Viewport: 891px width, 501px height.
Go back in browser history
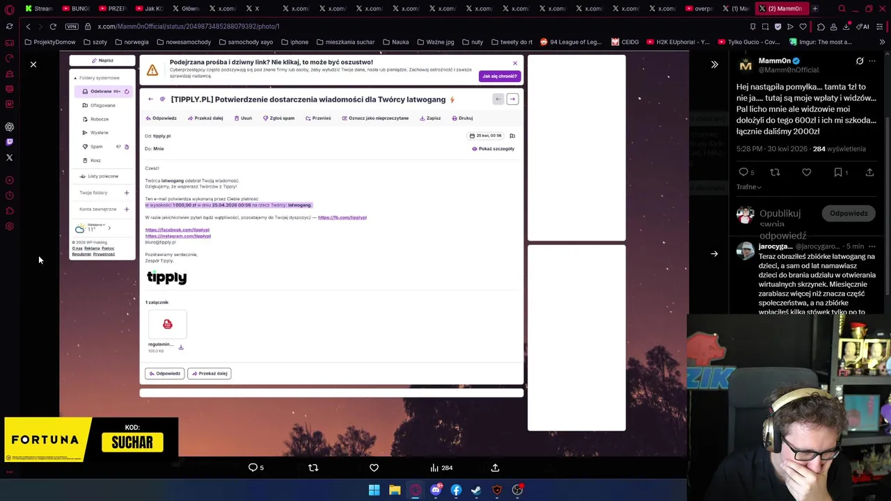(28, 26)
